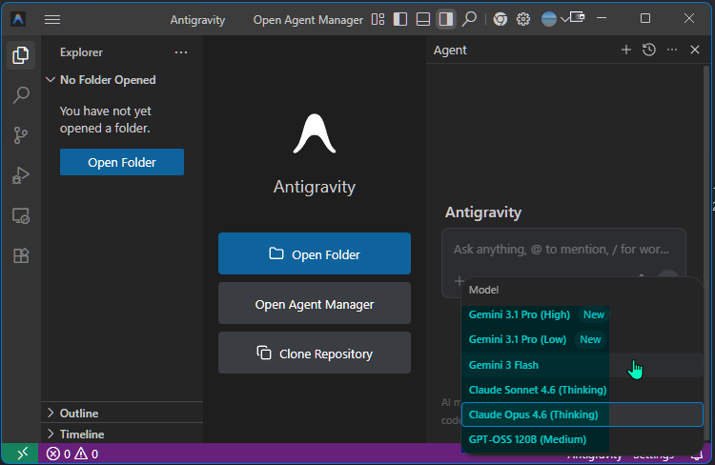Viewport: 715px width, 465px height.
Task: Click the remote window indicator in status bar
Action: pos(21,454)
